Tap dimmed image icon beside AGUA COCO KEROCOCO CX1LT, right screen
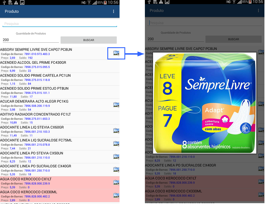 pyautogui.click(x=261, y=182)
